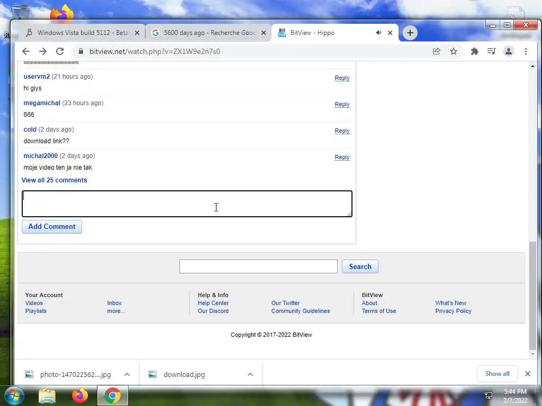Image resolution: width=542 pixels, height=406 pixels.
Task: Focus the comment text box
Action: coord(187,204)
